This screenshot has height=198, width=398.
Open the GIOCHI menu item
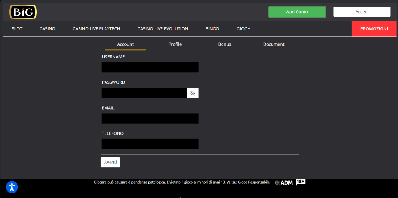244,29
